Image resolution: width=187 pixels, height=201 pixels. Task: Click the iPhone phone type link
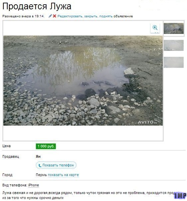[x=34, y=185]
